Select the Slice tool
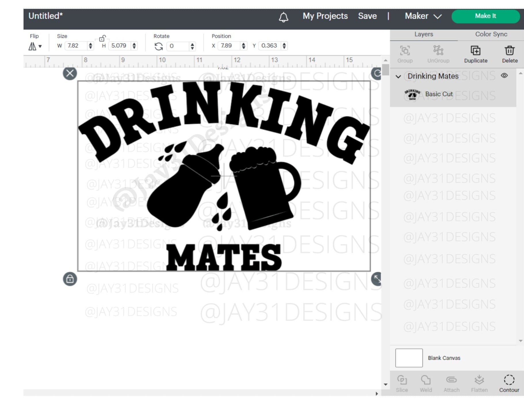This screenshot has height=405, width=524. point(402,383)
